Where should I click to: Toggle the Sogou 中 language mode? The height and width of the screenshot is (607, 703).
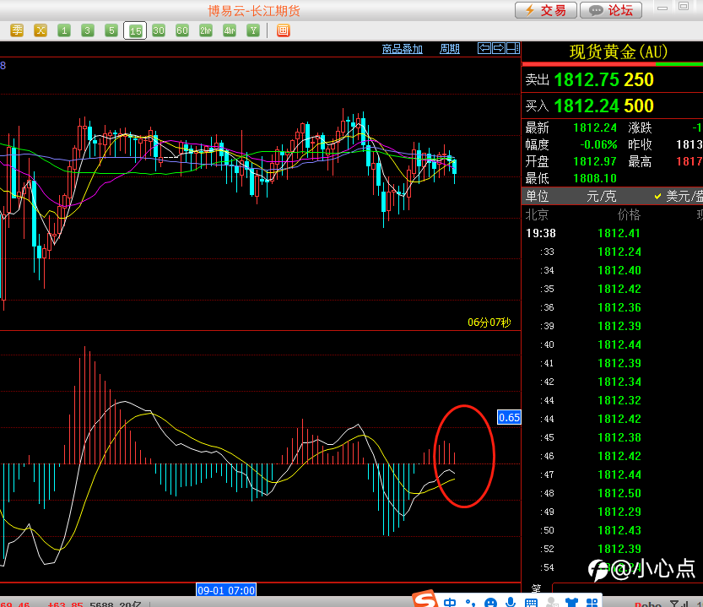pos(450,603)
